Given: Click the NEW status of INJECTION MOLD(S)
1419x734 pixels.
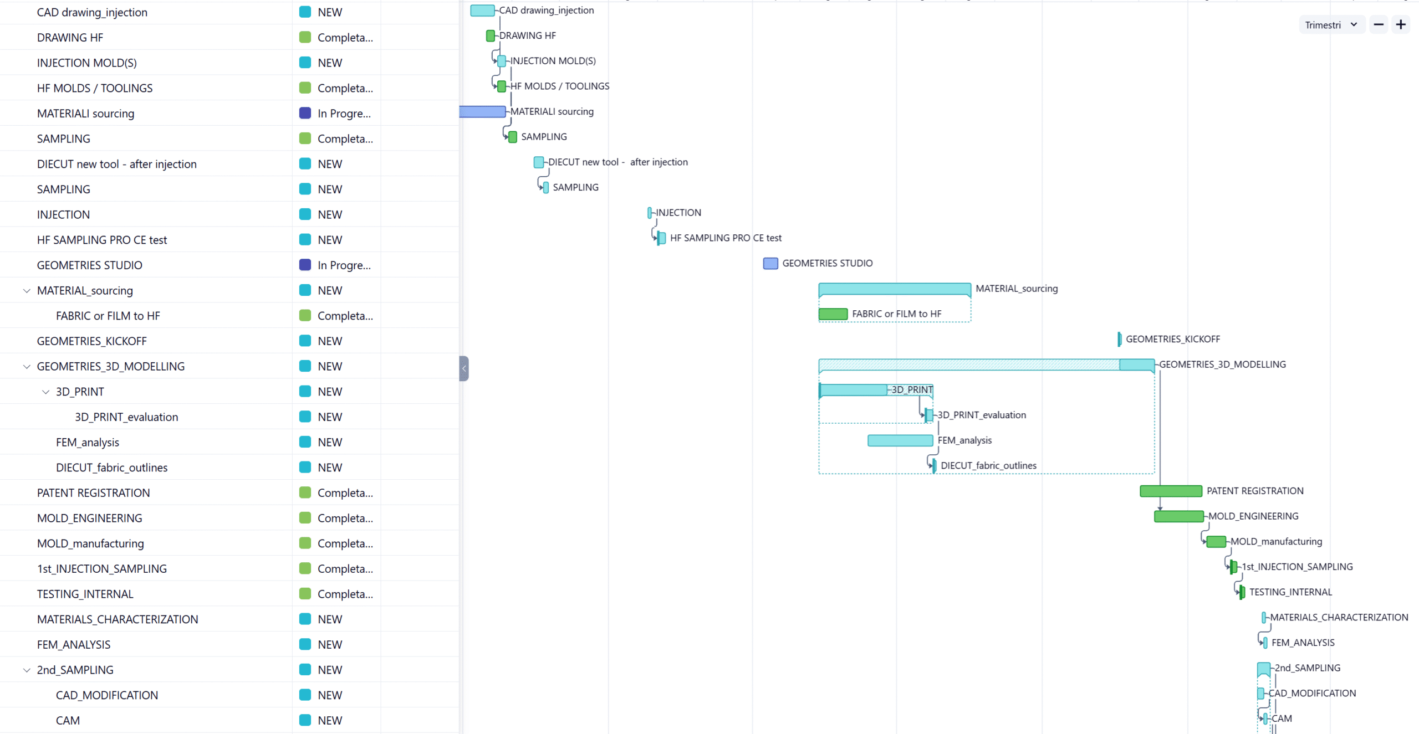Looking at the screenshot, I should tap(330, 63).
